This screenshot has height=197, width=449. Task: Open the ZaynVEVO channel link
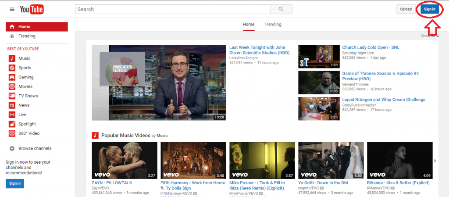click(100, 188)
